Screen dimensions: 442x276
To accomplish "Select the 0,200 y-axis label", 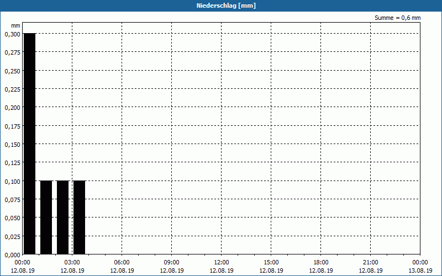I will click(12, 108).
